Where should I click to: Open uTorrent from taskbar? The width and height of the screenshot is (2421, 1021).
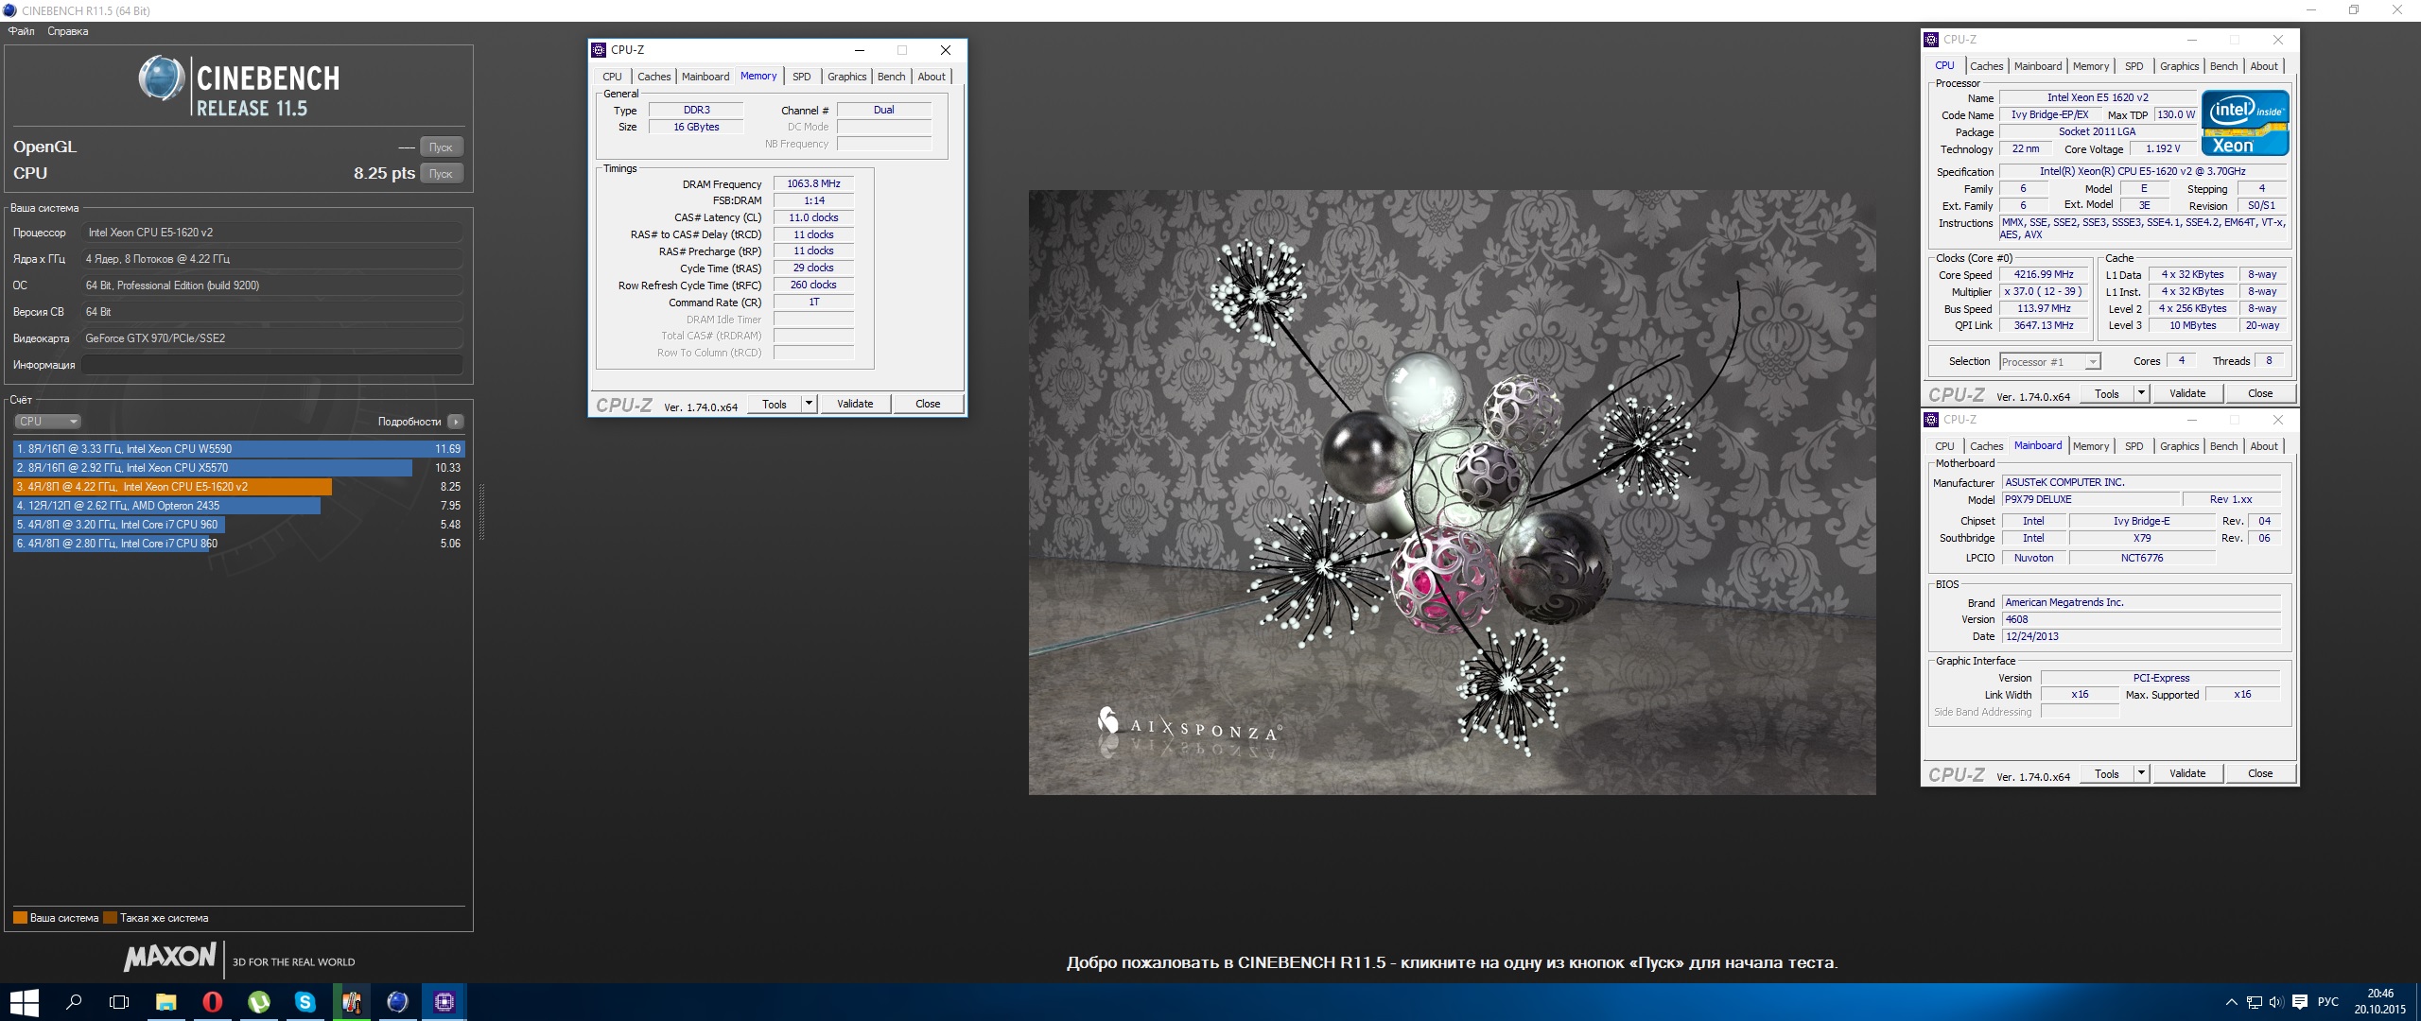tap(258, 1002)
